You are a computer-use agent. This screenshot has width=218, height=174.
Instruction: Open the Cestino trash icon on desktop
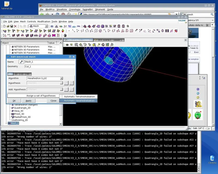212,159
